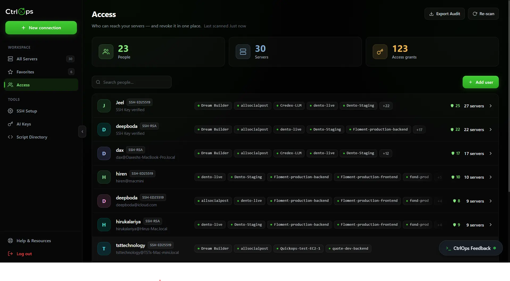
Task: Expand the 22 servers row chevron
Action: [x=491, y=129]
